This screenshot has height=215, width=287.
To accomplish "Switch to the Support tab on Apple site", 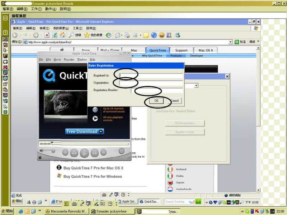I will [182, 50].
